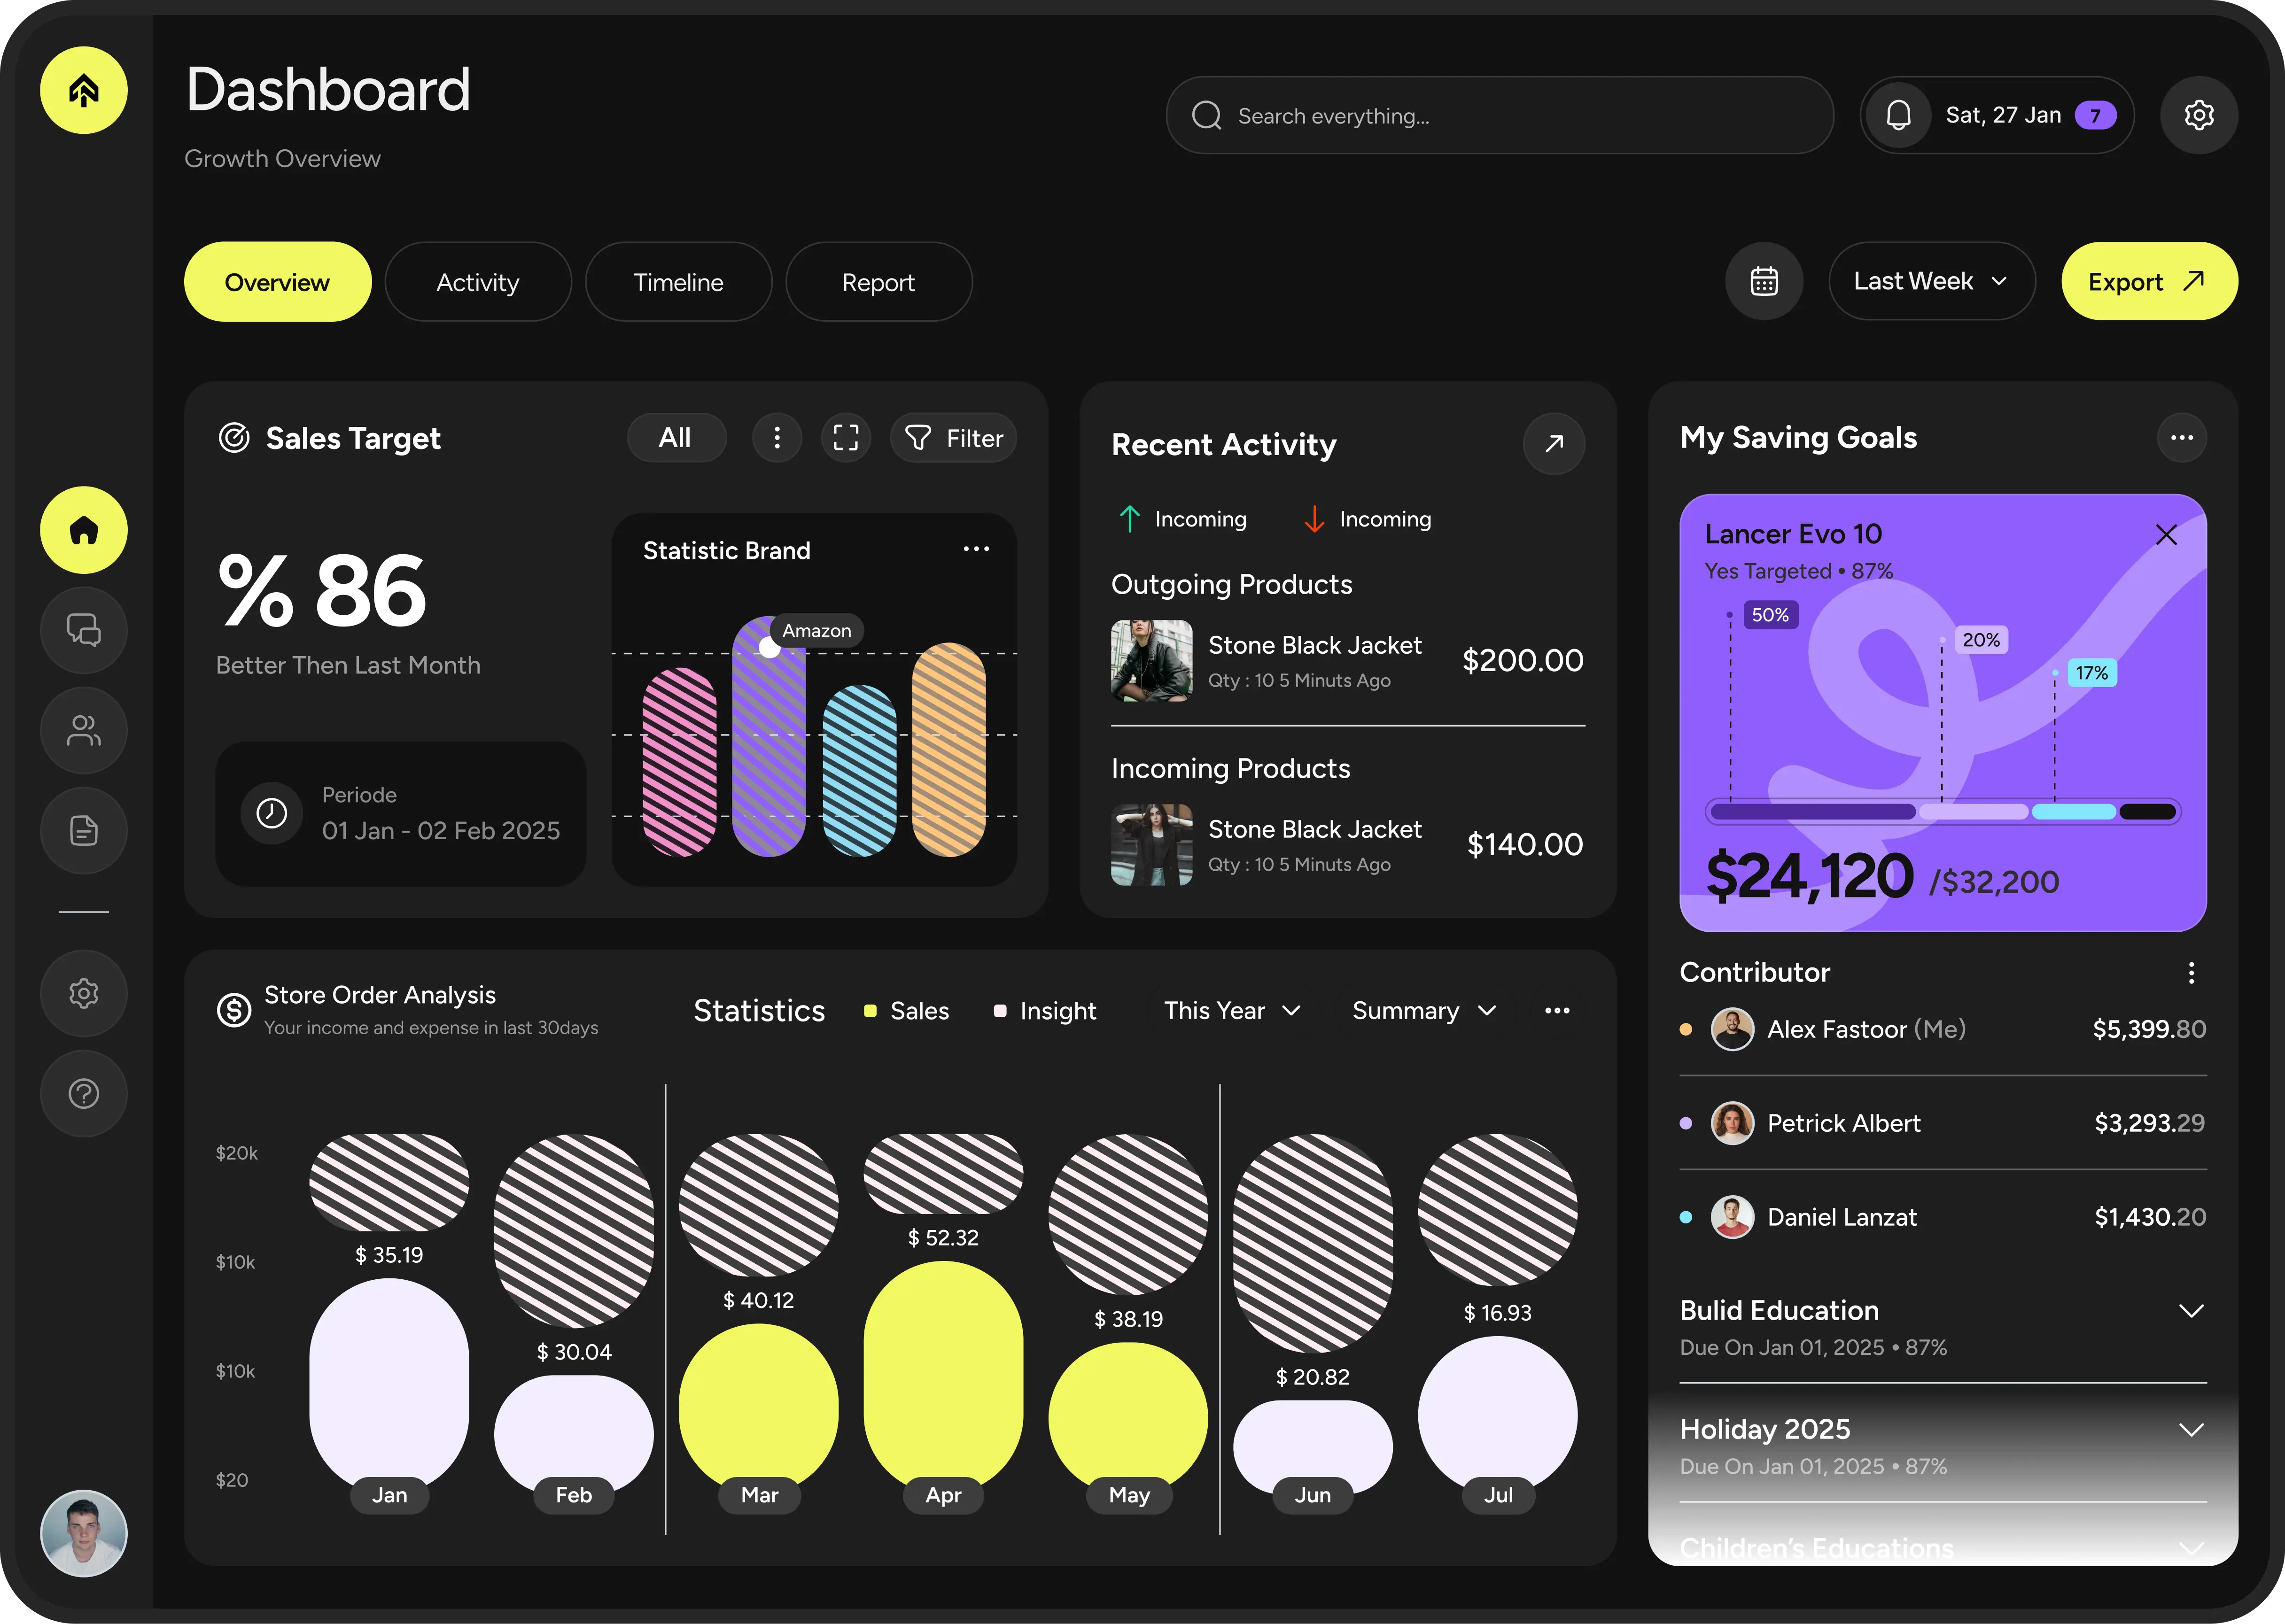The height and width of the screenshot is (1624, 2285).
Task: Open the This Year dropdown
Action: (1232, 1010)
